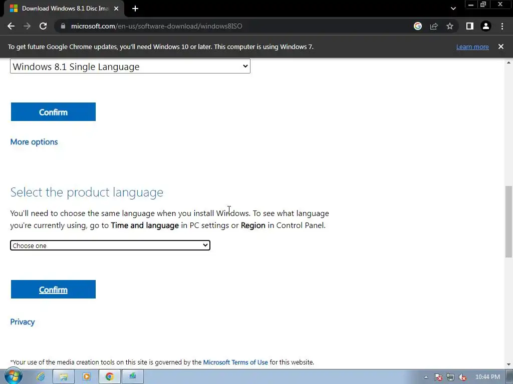Open a new browser tab
Screen dimensions: 513x384
coord(135,8)
